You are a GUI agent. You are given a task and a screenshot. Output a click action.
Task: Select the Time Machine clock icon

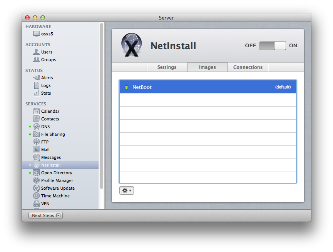click(x=36, y=196)
